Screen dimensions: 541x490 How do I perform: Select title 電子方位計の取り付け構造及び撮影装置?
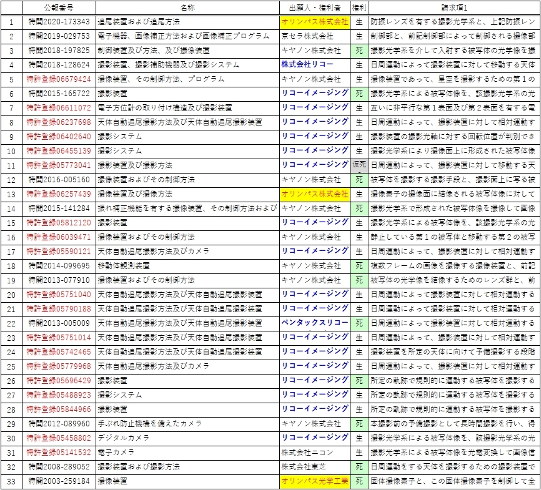click(x=165, y=108)
